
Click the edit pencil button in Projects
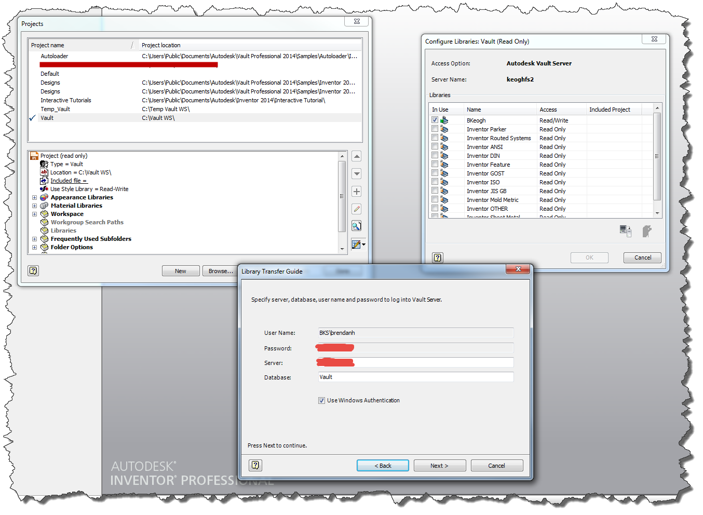pyautogui.click(x=357, y=209)
